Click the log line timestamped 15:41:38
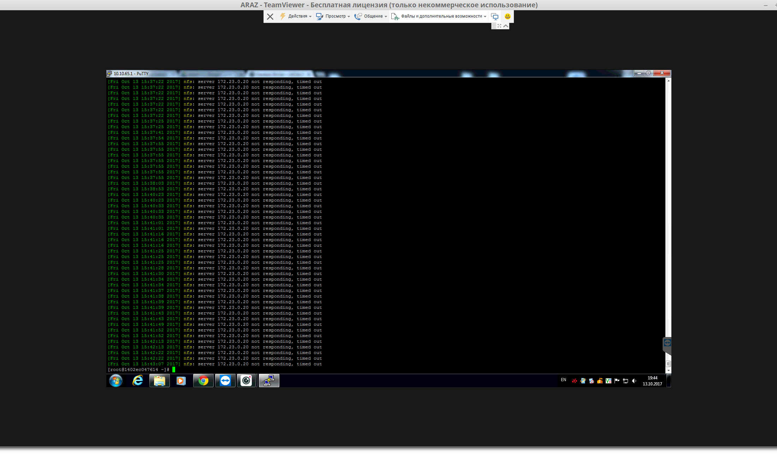Image resolution: width=777 pixels, height=456 pixels. point(215,296)
